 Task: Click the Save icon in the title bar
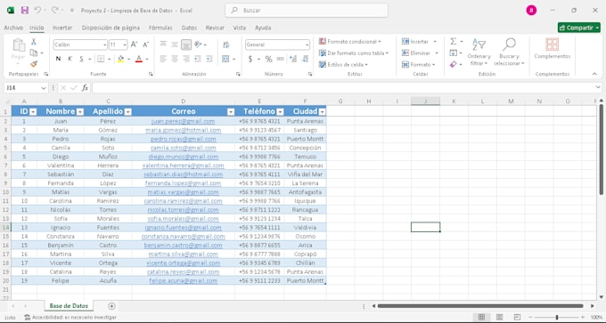25,11
